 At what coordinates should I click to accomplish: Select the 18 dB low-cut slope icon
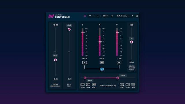pyautogui.click(x=83, y=85)
